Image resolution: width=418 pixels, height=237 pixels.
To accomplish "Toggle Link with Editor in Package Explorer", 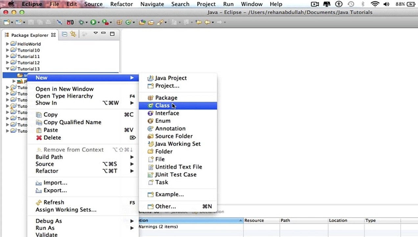I will (x=73, y=34).
